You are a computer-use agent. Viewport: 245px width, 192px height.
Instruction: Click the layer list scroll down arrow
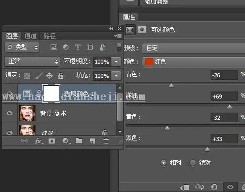pyautogui.click(x=120, y=131)
